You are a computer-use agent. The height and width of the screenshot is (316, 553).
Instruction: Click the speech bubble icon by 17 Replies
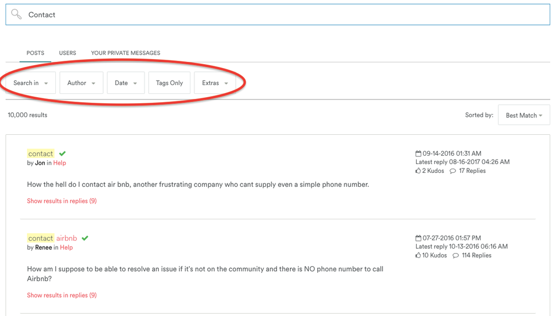(x=453, y=171)
